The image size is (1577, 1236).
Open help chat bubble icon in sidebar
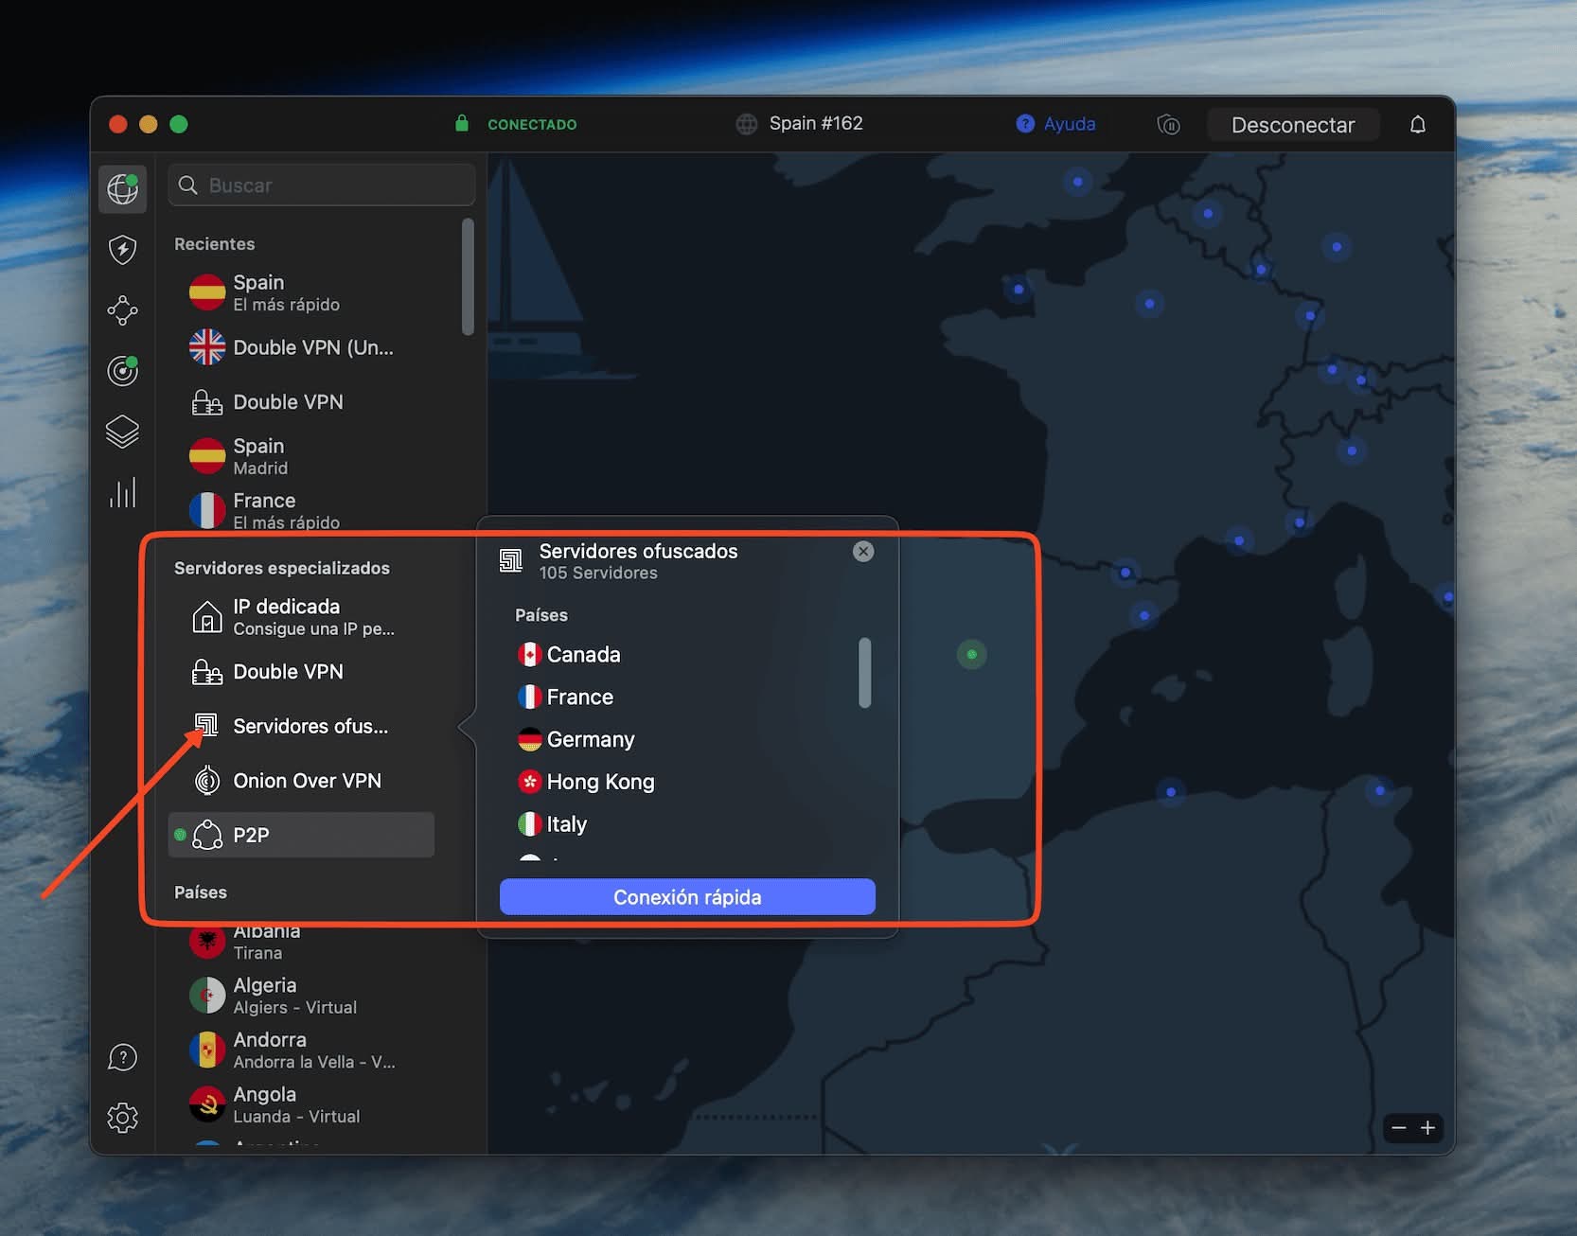[x=122, y=1057]
